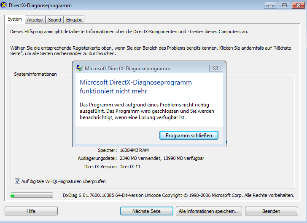Screen dimensions: 307x223
Task: Click the DxDiag version copyright text
Action: pyautogui.click(x=178, y=195)
